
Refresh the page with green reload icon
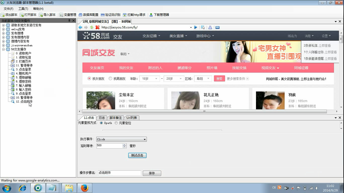click(x=92, y=27)
